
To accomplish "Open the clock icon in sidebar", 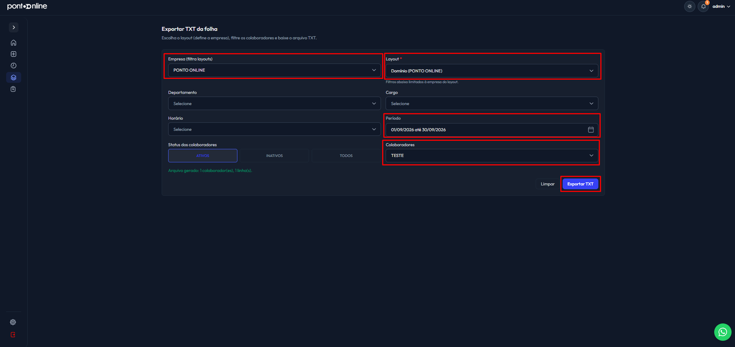I will pos(13,66).
